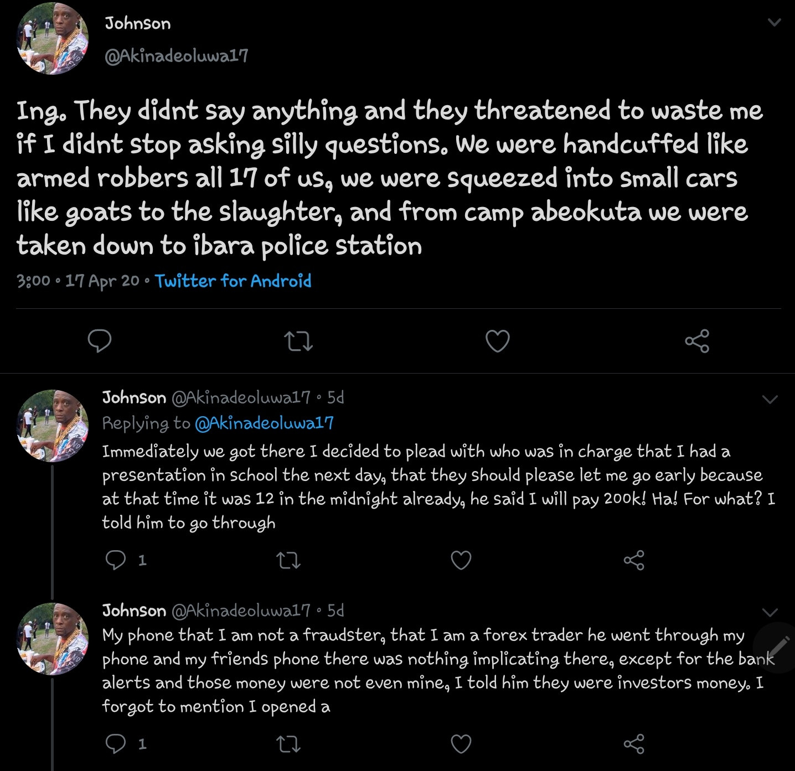
Task: Like the forex trader tweet
Action: click(x=461, y=744)
